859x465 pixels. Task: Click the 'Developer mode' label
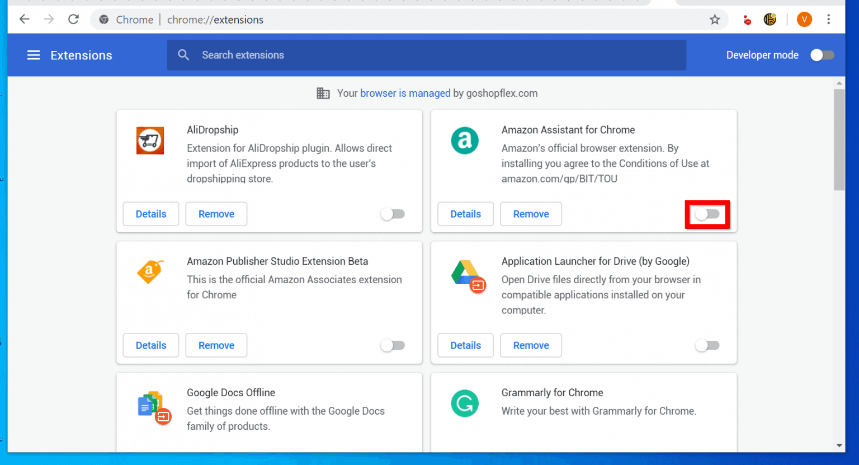[x=762, y=55]
